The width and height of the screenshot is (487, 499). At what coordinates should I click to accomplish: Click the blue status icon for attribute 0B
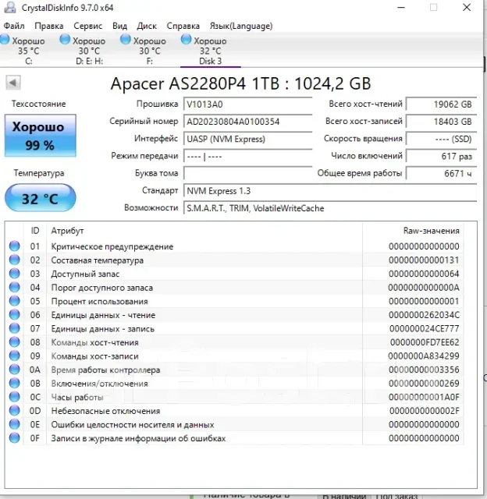14,383
